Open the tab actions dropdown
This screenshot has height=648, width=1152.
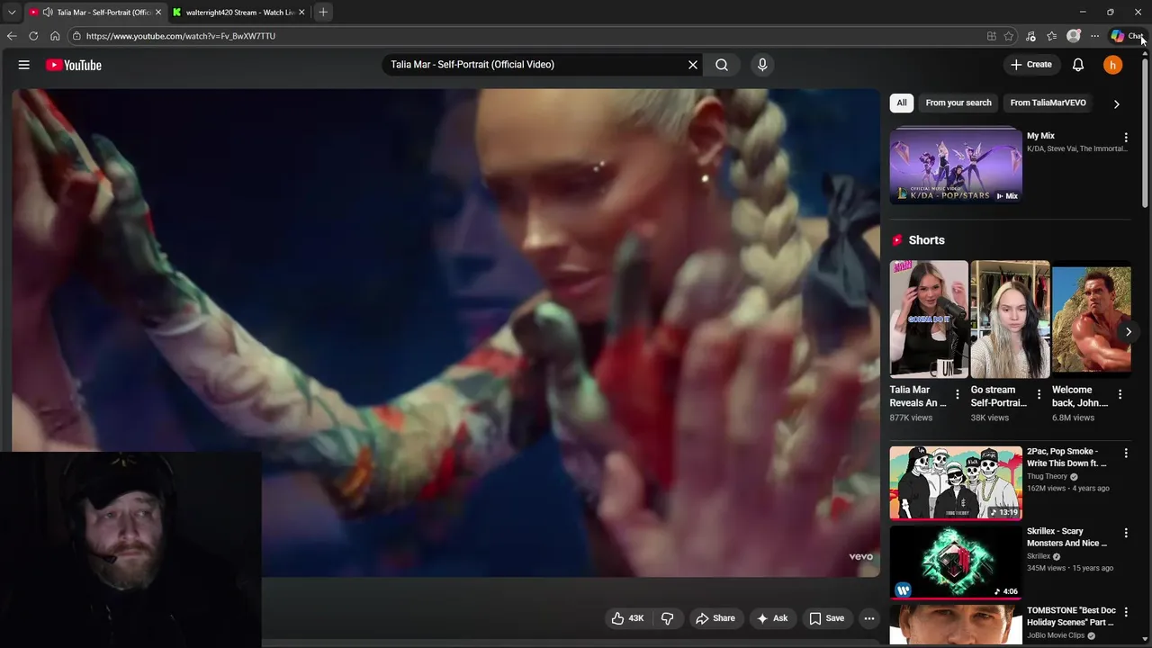12,12
